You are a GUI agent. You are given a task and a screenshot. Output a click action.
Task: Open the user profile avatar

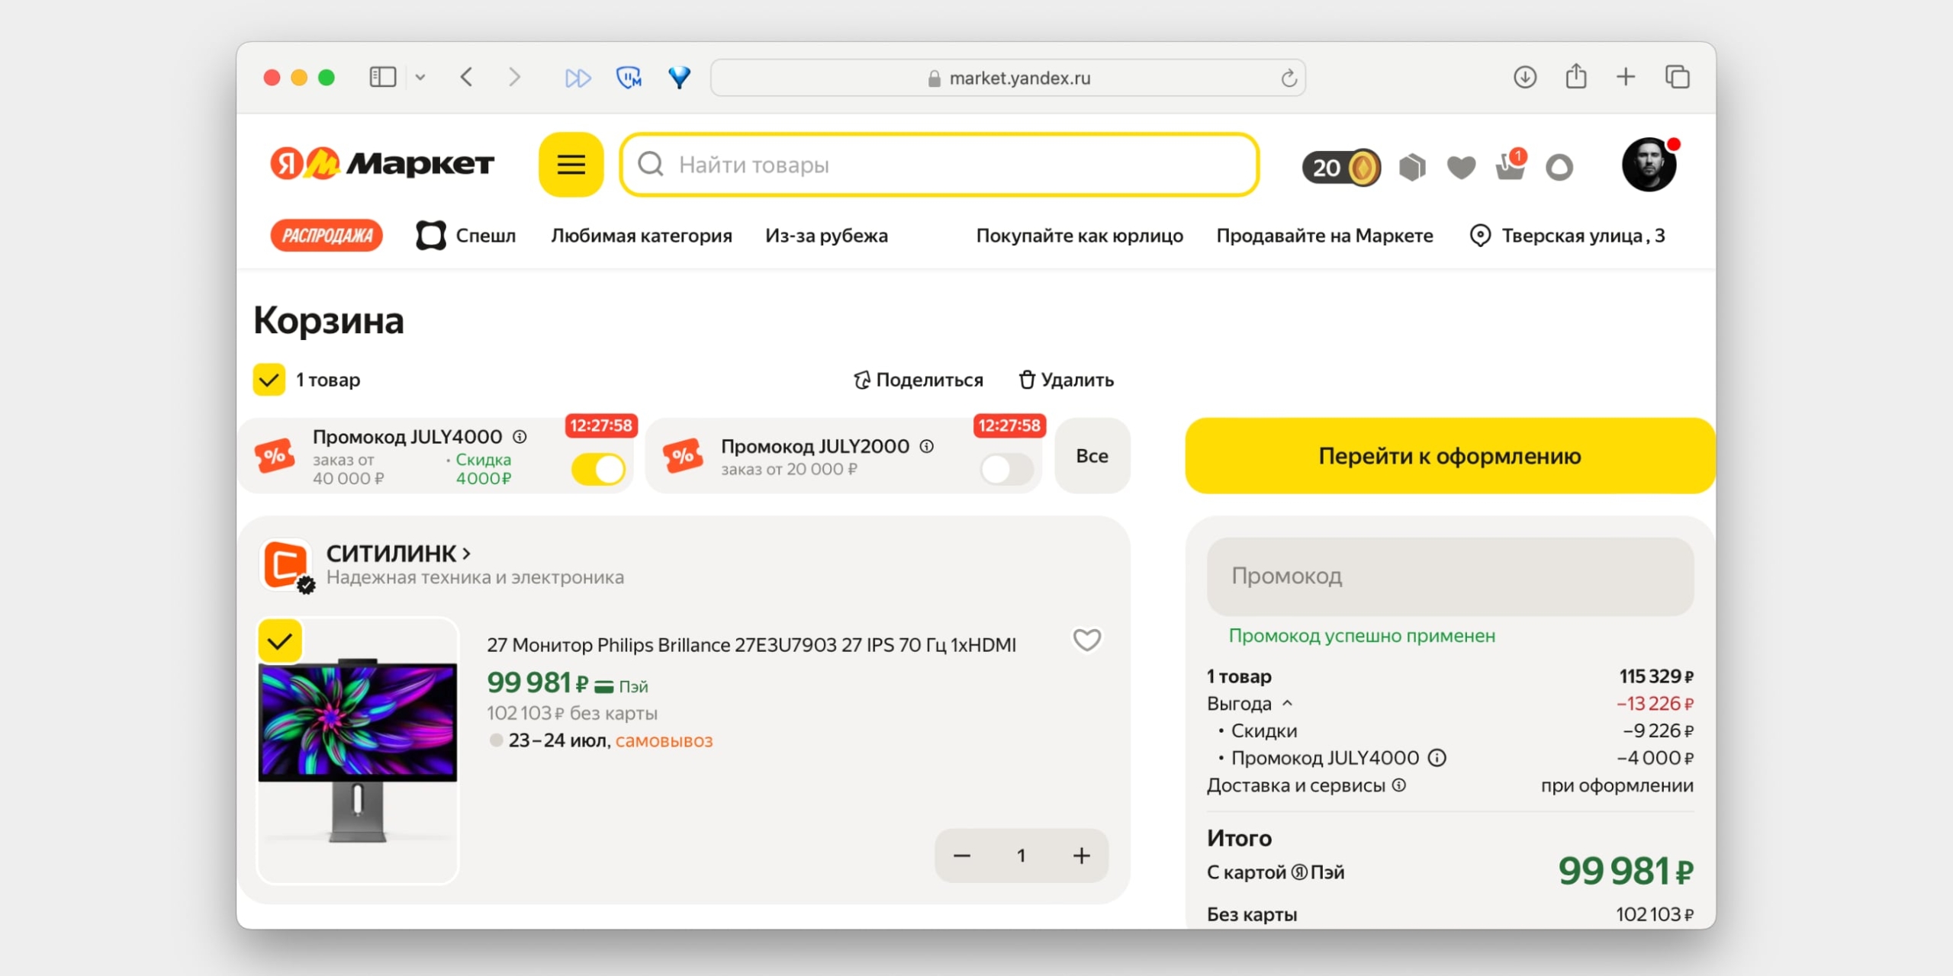click(1649, 165)
